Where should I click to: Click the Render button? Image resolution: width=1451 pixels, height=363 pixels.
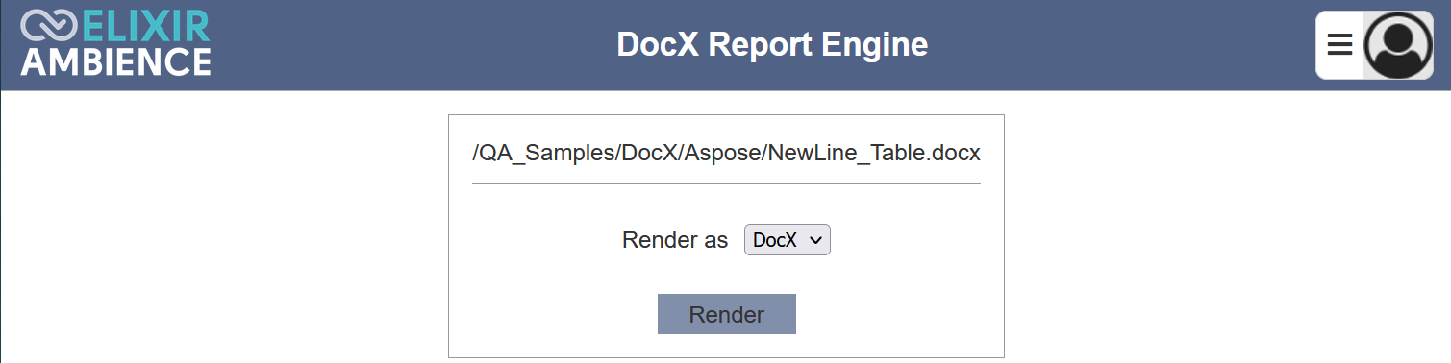click(726, 314)
